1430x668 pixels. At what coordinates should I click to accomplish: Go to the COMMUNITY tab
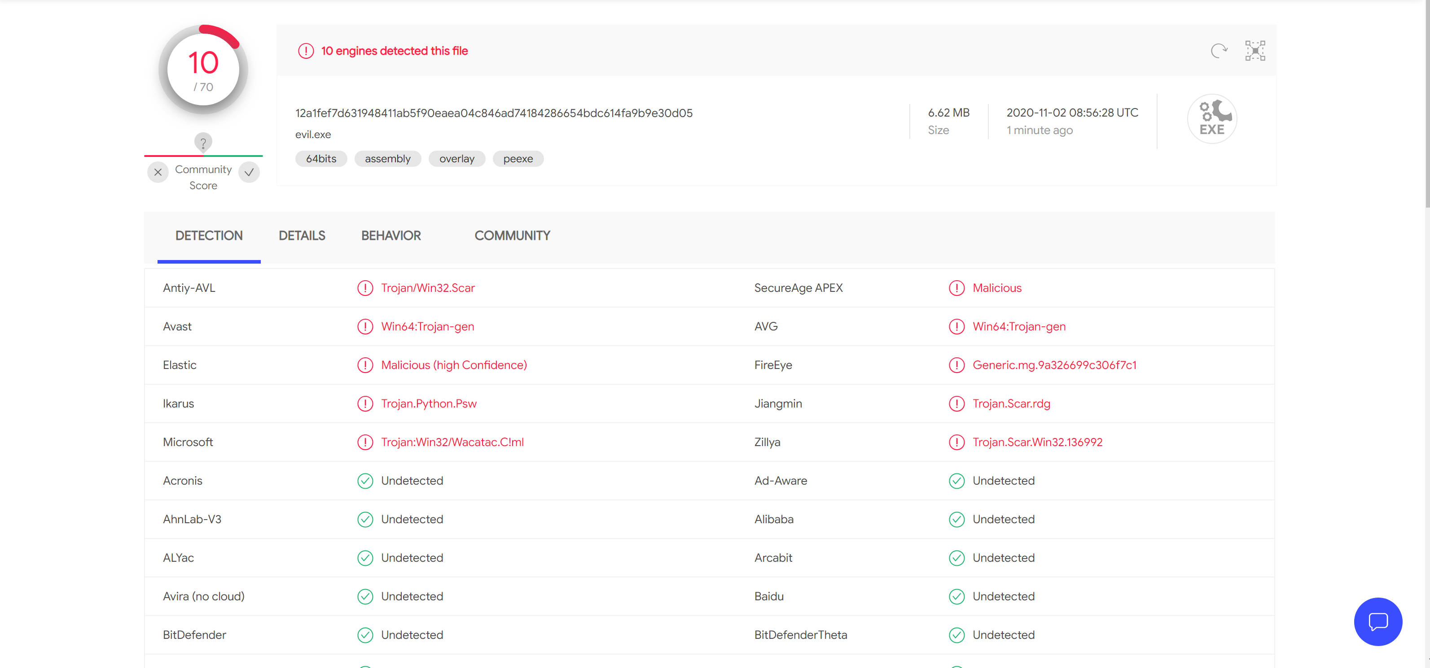tap(512, 236)
